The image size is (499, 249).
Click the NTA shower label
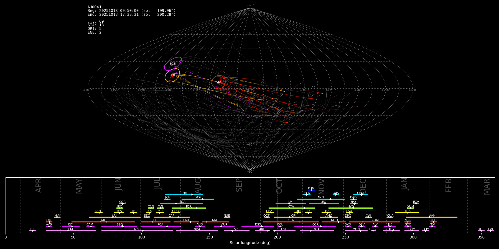tap(317, 229)
